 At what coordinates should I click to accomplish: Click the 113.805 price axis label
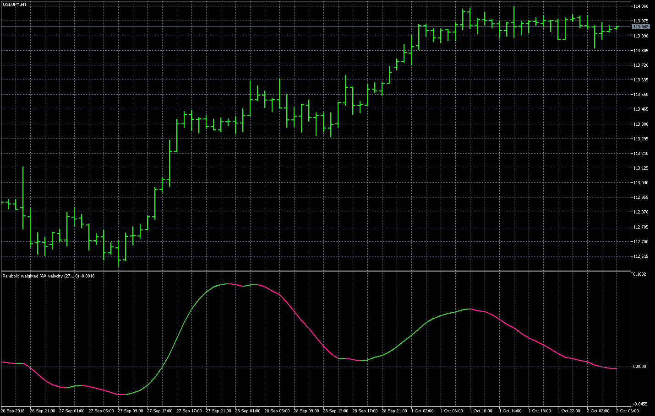coord(641,51)
